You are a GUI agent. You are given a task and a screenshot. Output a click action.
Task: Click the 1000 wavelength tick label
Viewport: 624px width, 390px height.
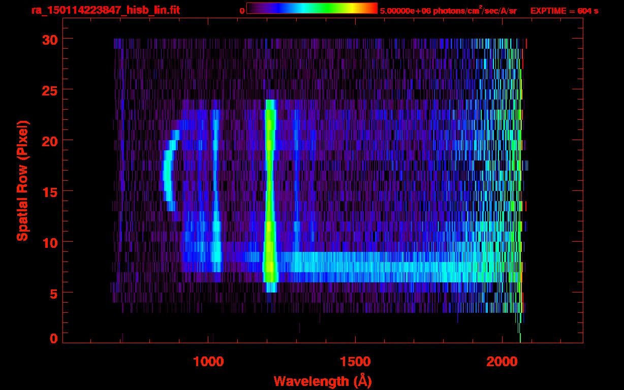tap(208, 362)
